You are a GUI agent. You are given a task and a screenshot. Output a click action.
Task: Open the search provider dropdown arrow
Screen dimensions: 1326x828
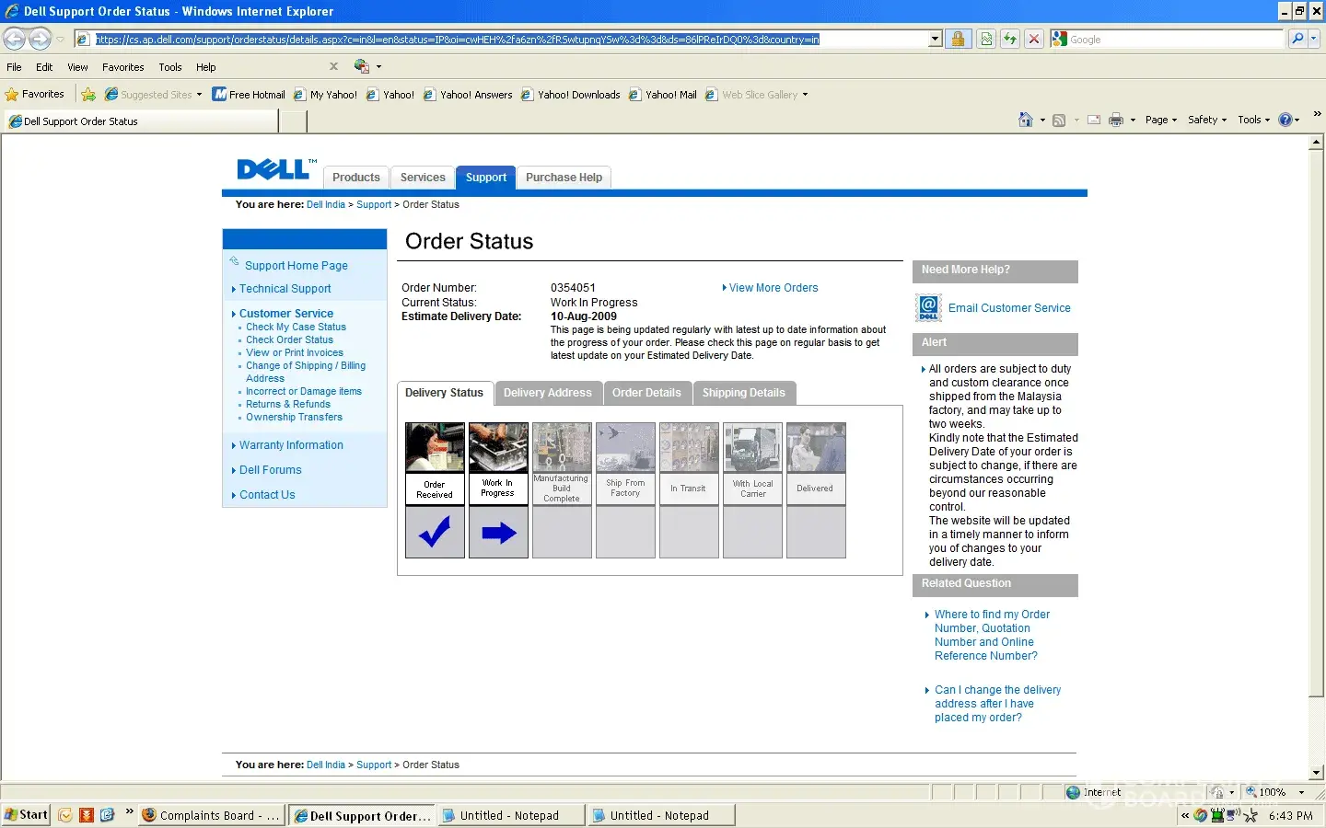pyautogui.click(x=1314, y=39)
